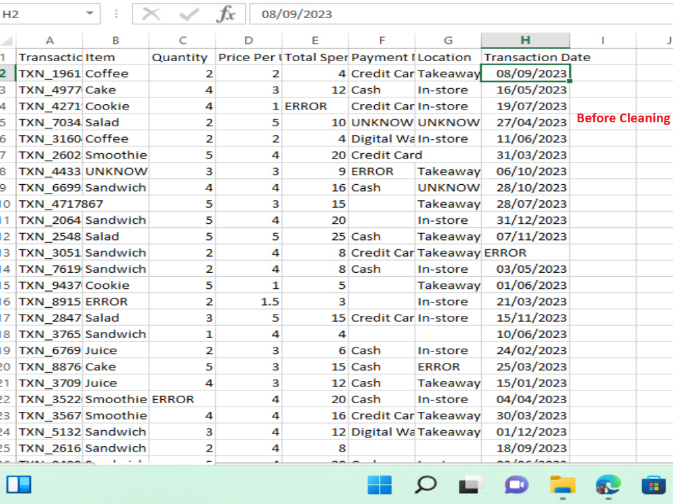Click the Cancel (X) formula bar icon

click(151, 14)
